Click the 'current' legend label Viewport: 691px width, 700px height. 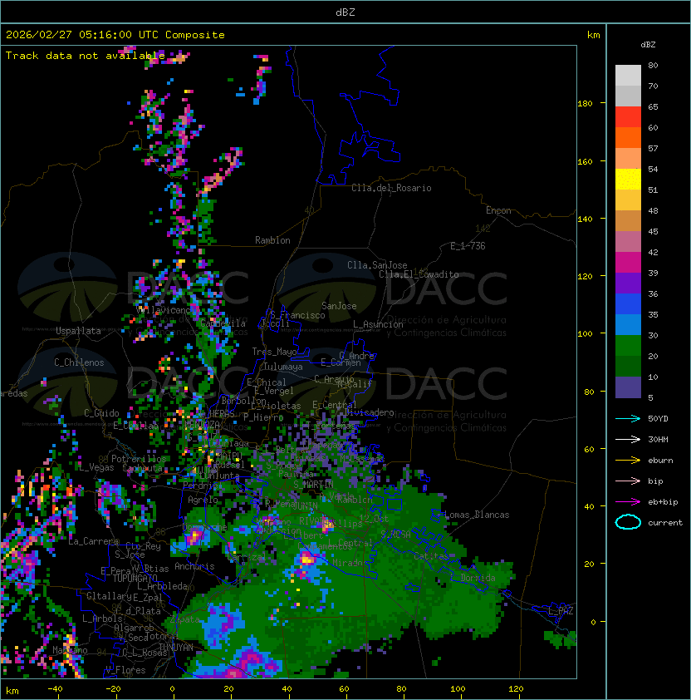[x=665, y=523]
